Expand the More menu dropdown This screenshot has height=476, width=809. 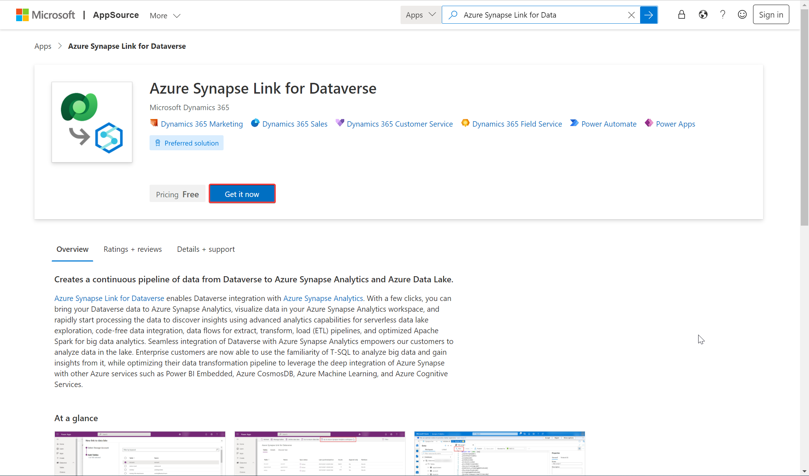(x=165, y=15)
